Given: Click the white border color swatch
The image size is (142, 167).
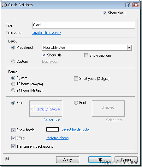Looking at the screenshot, I should (52, 129).
